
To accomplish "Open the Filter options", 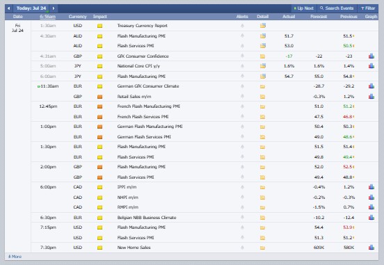I will click(x=368, y=8).
